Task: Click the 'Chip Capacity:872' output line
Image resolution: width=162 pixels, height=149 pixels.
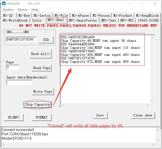Action: pos(100,62)
